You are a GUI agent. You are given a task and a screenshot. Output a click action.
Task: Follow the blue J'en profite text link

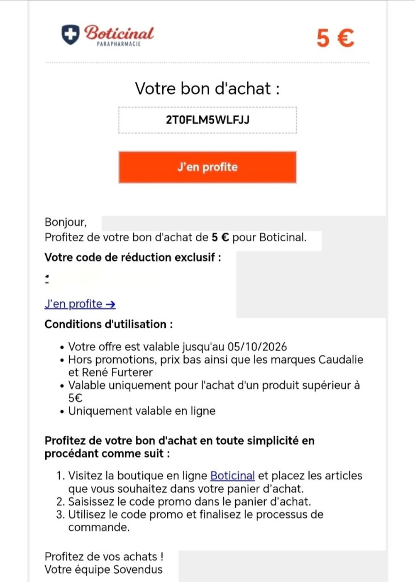(x=80, y=304)
